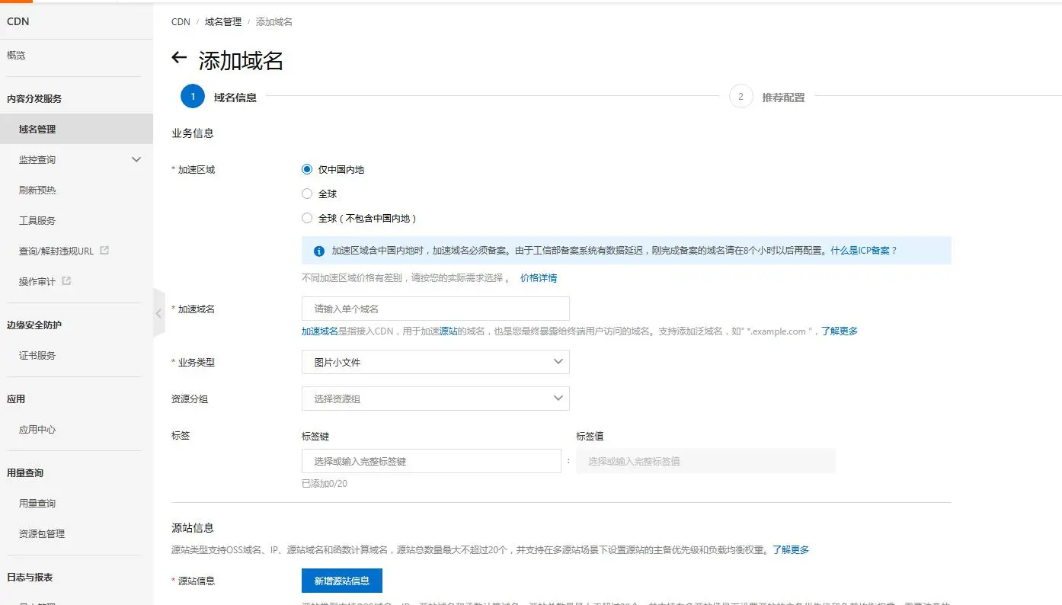1062x605 pixels.
Task: Click step 1 circle 域名信息
Action: [x=193, y=97]
